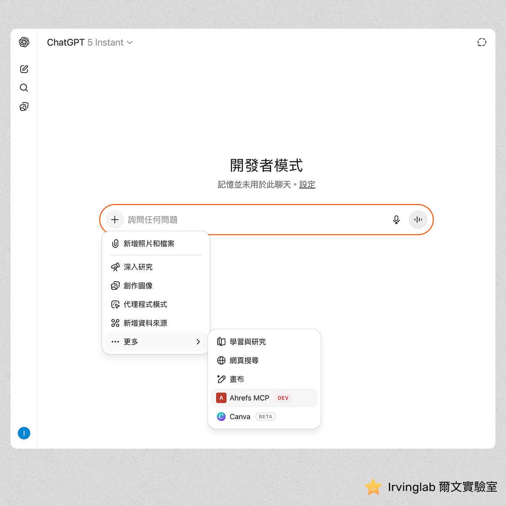Click the blue user profile avatar
This screenshot has height=506, width=506.
(24, 433)
